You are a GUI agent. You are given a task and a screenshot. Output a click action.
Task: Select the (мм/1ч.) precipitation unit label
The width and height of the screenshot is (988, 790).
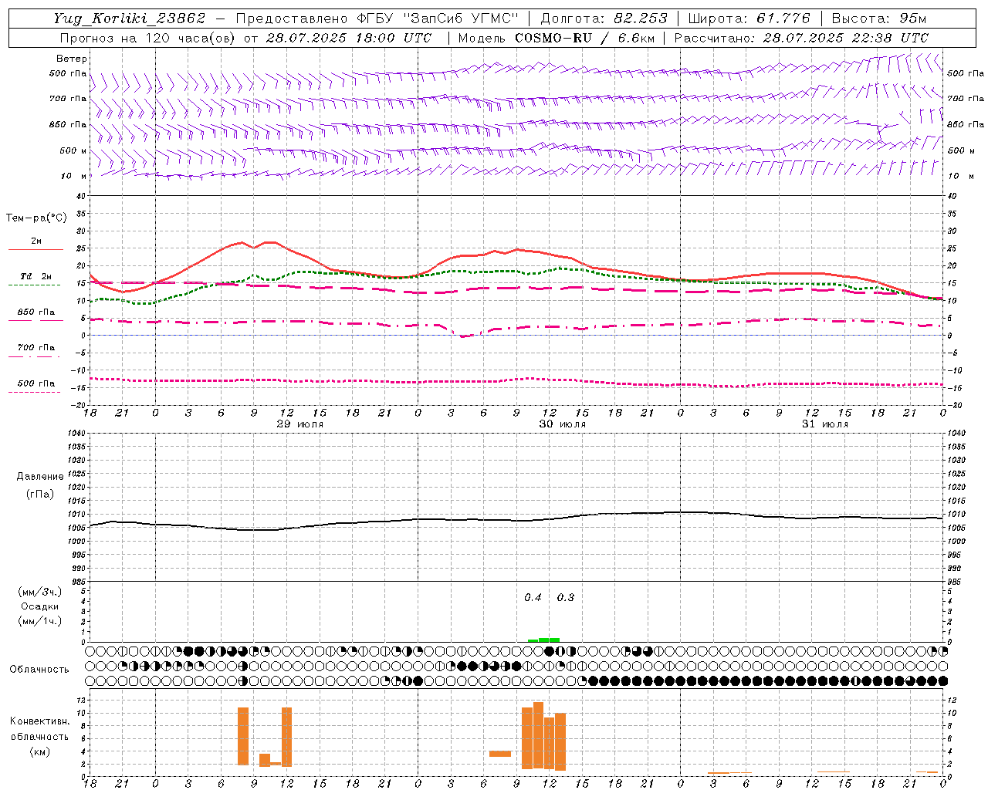39,621
